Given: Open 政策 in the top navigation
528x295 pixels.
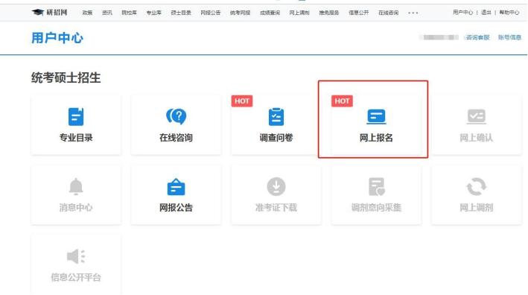Looking at the screenshot, I should click(87, 13).
